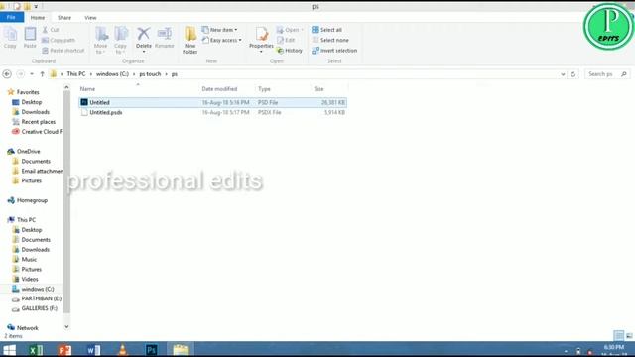Open Favorites in navigation pane

(24, 92)
